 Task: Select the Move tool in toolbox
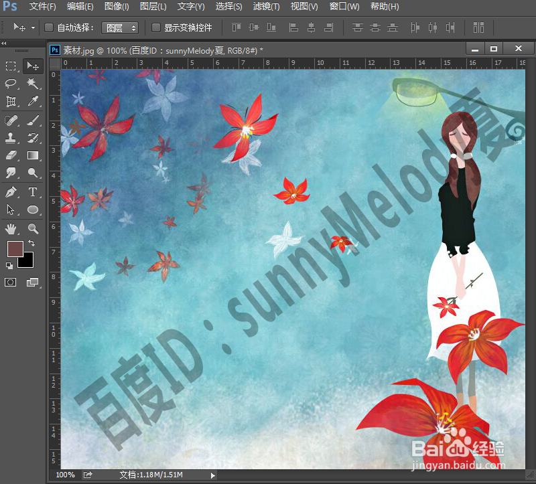(33, 66)
